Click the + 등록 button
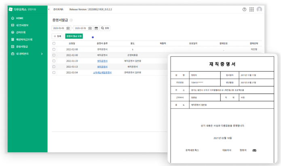This screenshot has height=166, width=281. point(57,36)
